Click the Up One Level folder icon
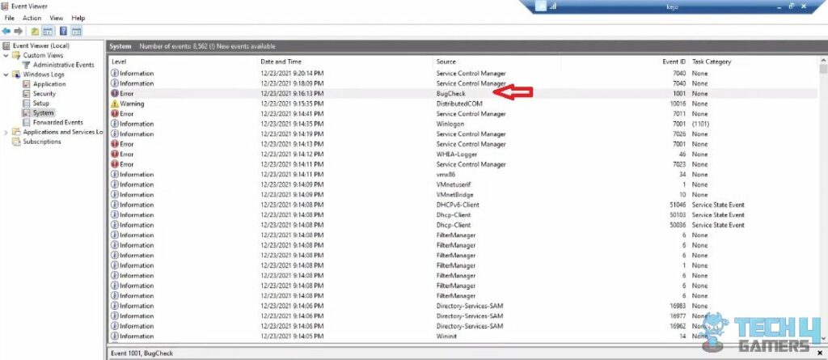The image size is (828, 360). click(x=36, y=32)
